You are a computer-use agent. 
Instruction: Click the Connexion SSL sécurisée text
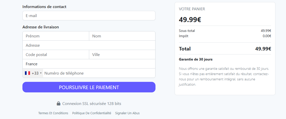[92, 103]
